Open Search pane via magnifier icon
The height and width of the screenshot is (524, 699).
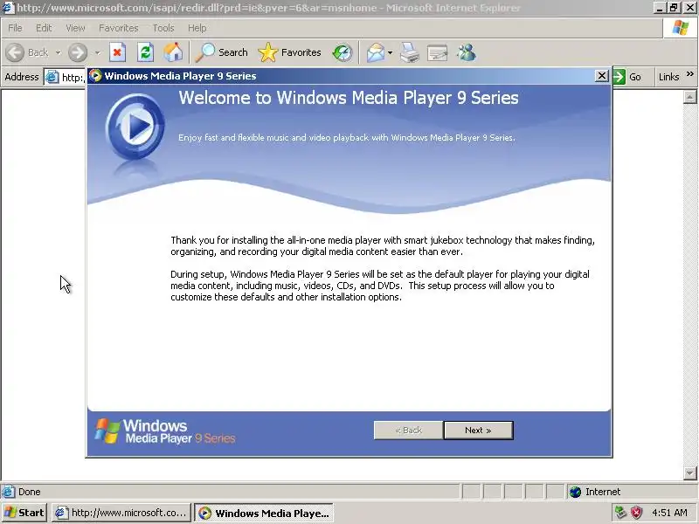(205, 52)
